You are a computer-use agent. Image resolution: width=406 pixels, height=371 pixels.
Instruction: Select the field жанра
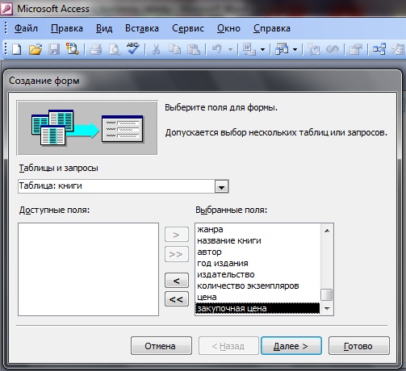click(x=257, y=229)
